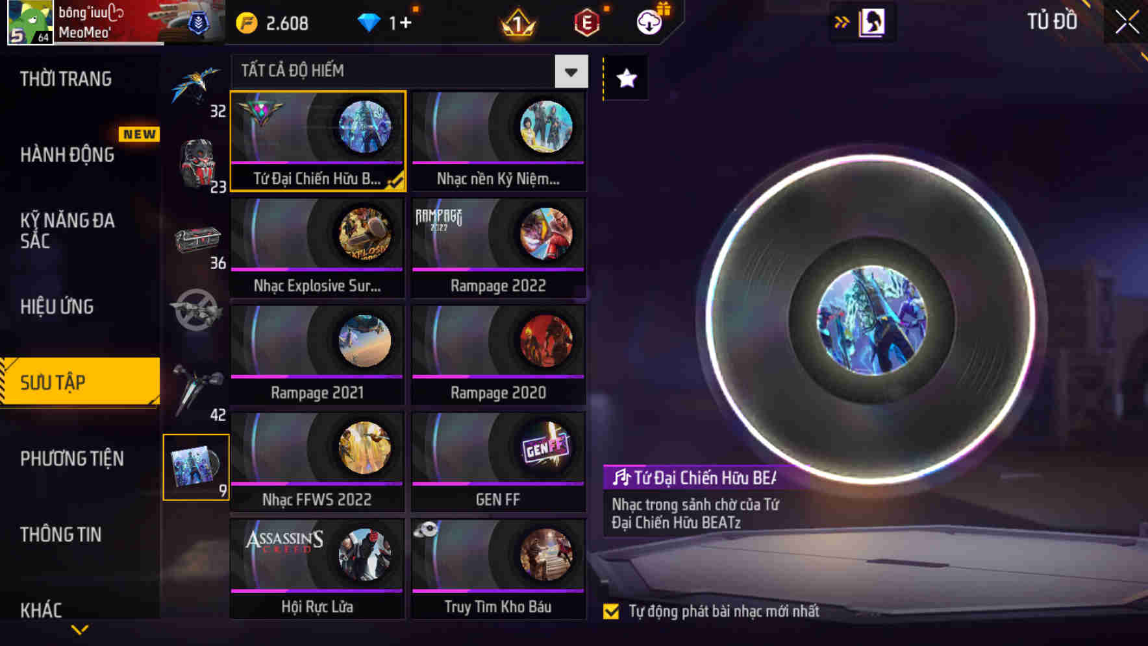Choose the GEN FF music track
Screen dimensions: 1148x646
pyautogui.click(x=499, y=462)
